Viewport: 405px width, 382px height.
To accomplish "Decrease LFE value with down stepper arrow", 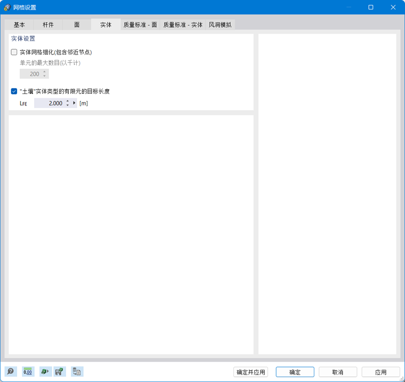I will click(68, 105).
